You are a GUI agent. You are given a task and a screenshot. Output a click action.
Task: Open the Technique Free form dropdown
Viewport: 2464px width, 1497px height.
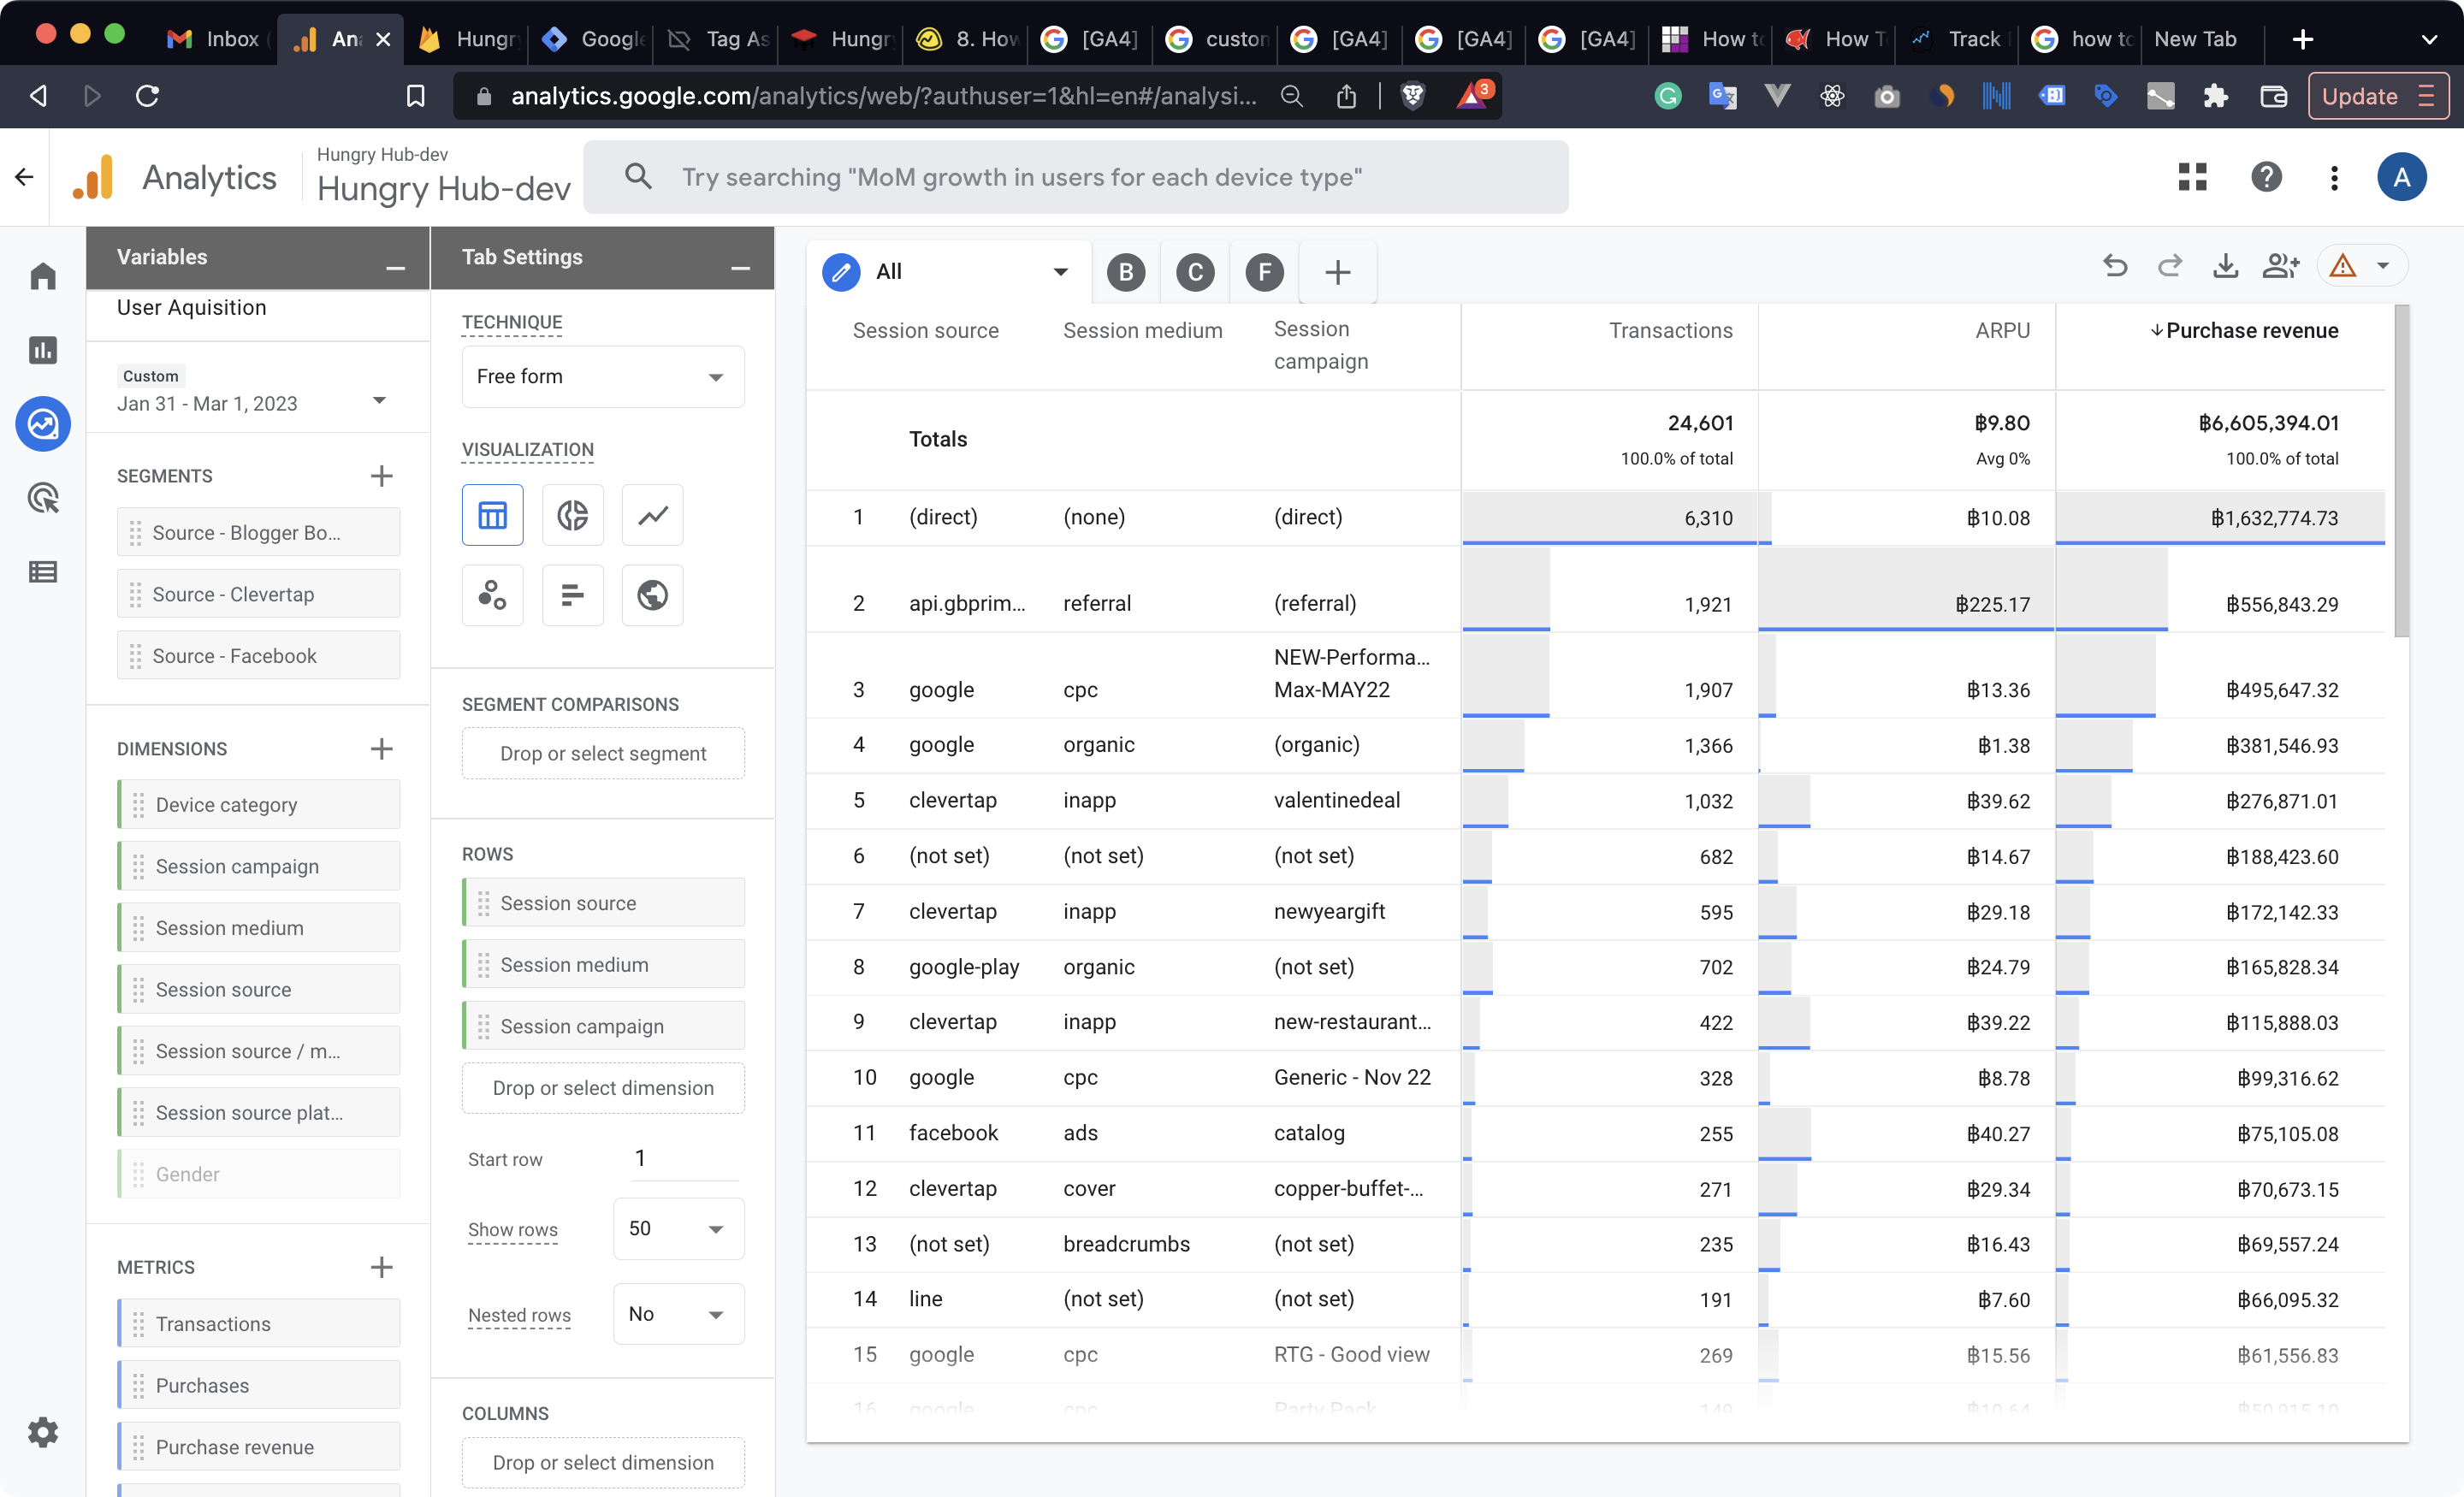(x=602, y=377)
